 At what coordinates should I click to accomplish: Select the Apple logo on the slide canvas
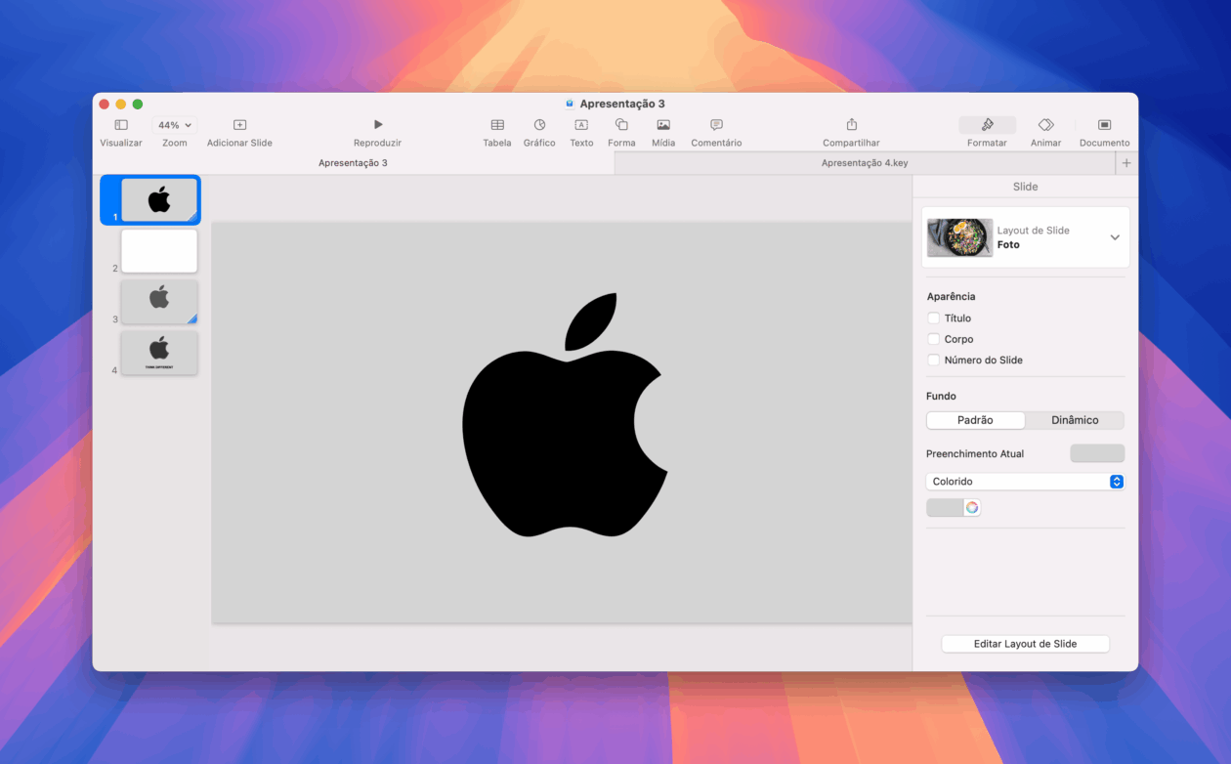(566, 415)
